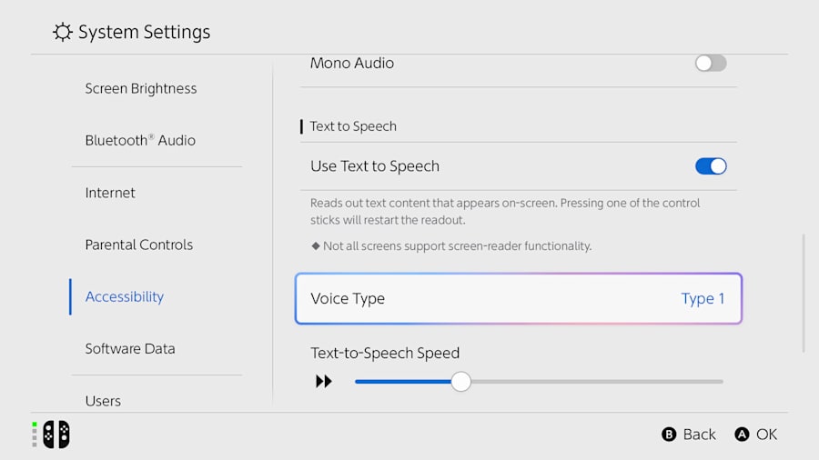Select the Type 1 voice value
819x460 pixels.
click(703, 298)
